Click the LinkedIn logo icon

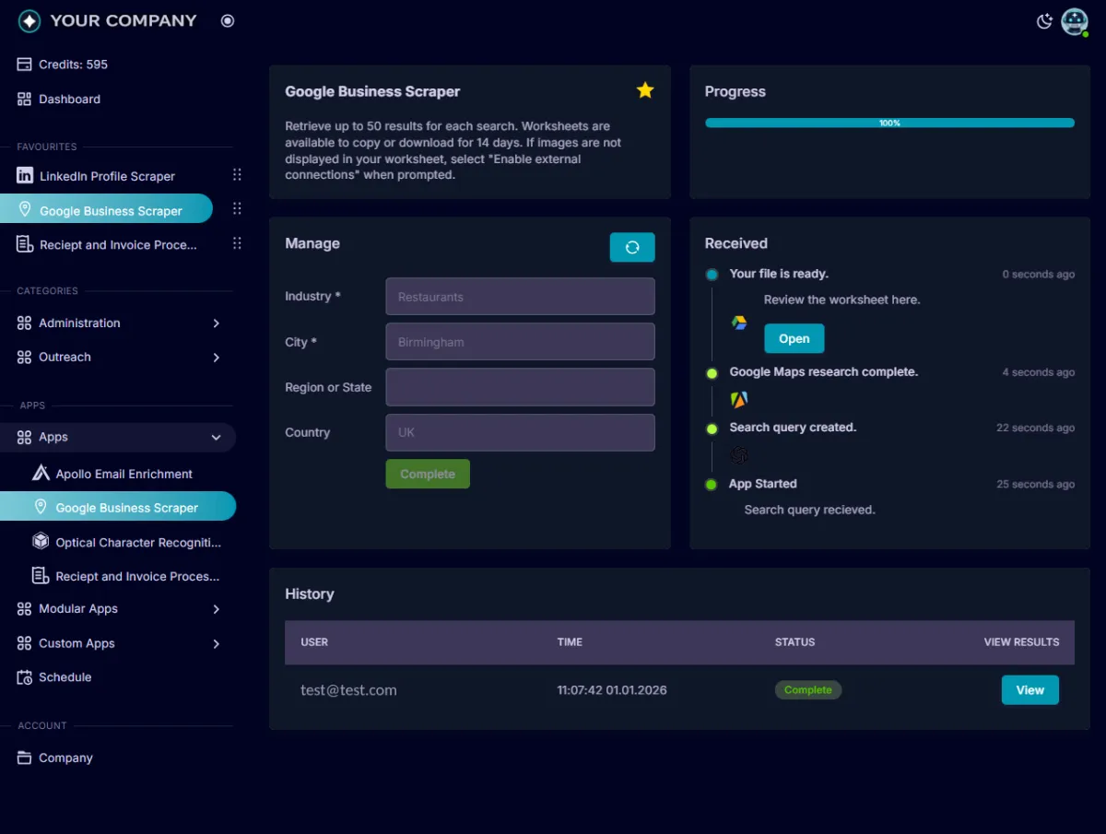25,175
